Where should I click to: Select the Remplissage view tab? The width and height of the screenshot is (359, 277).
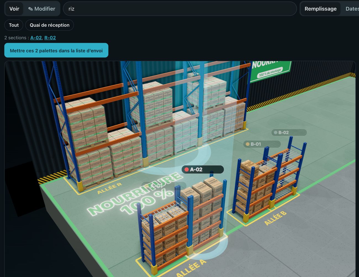[x=320, y=9]
